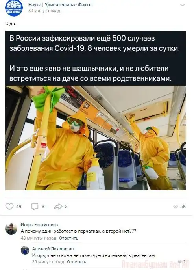Open the bus disinfection photo
This screenshot has width=194, height=270.
[x=95, y=138]
